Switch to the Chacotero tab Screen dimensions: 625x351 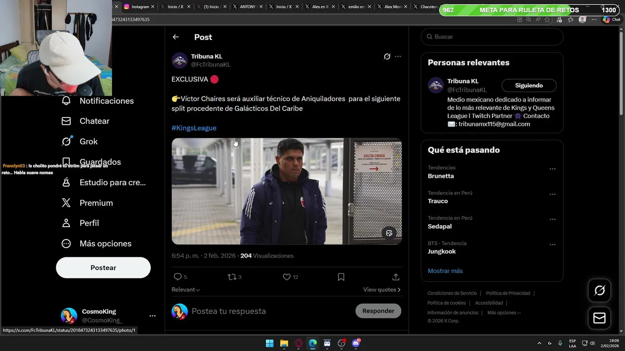coord(426,7)
